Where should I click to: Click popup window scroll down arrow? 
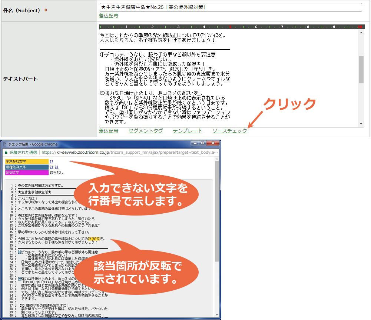point(217,315)
